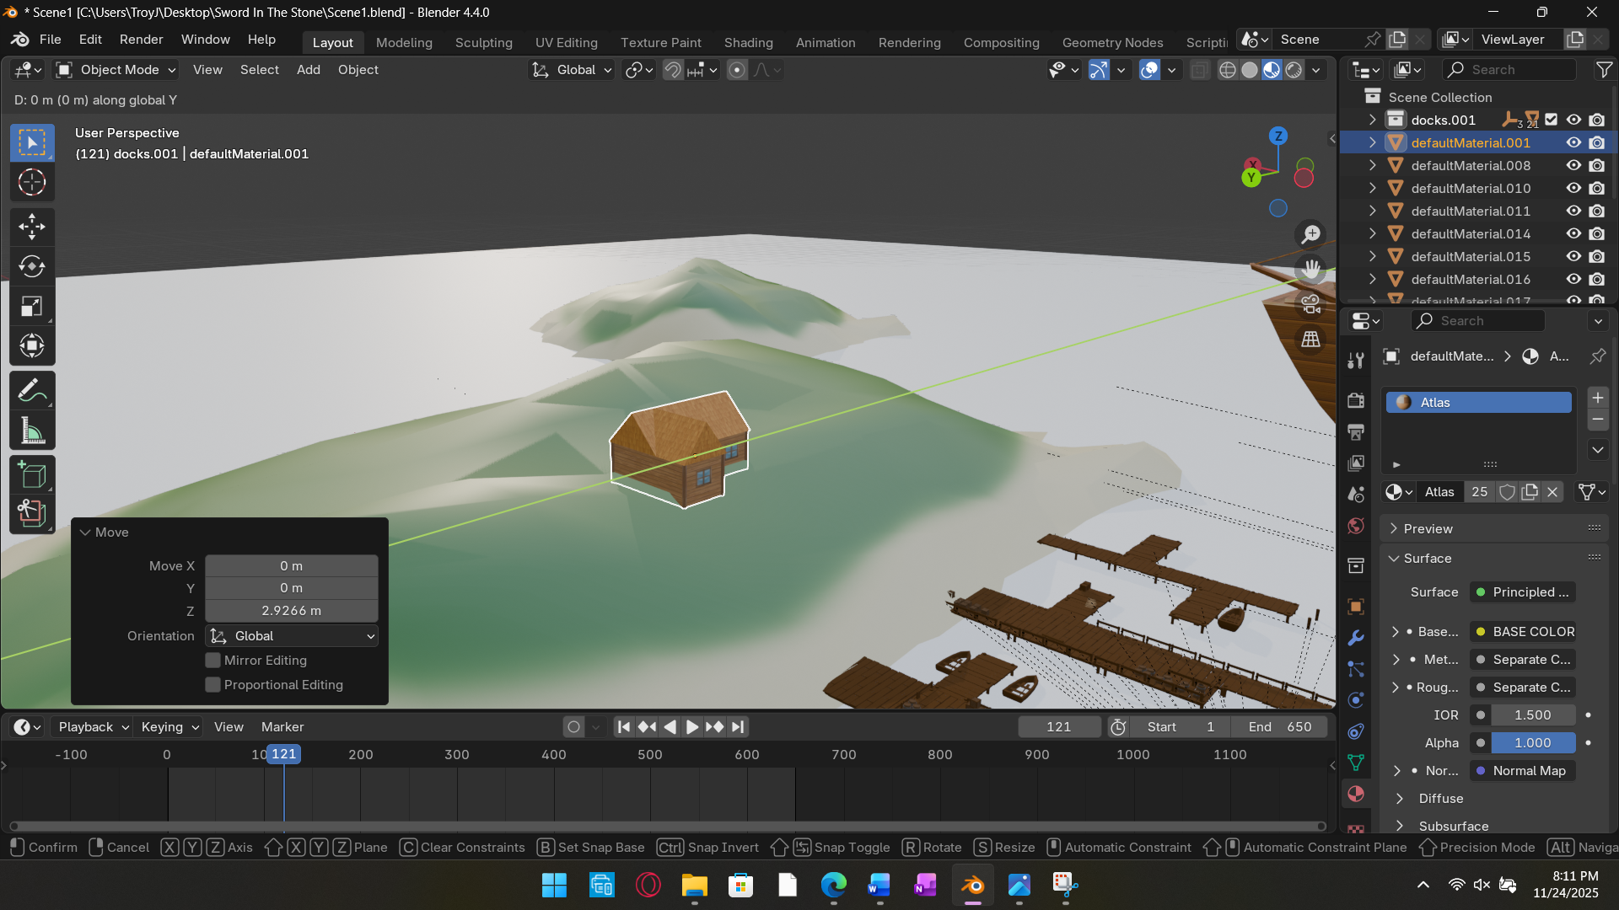This screenshot has width=1619, height=910.
Task: Click the Principled surface shader button
Action: 1523,592
